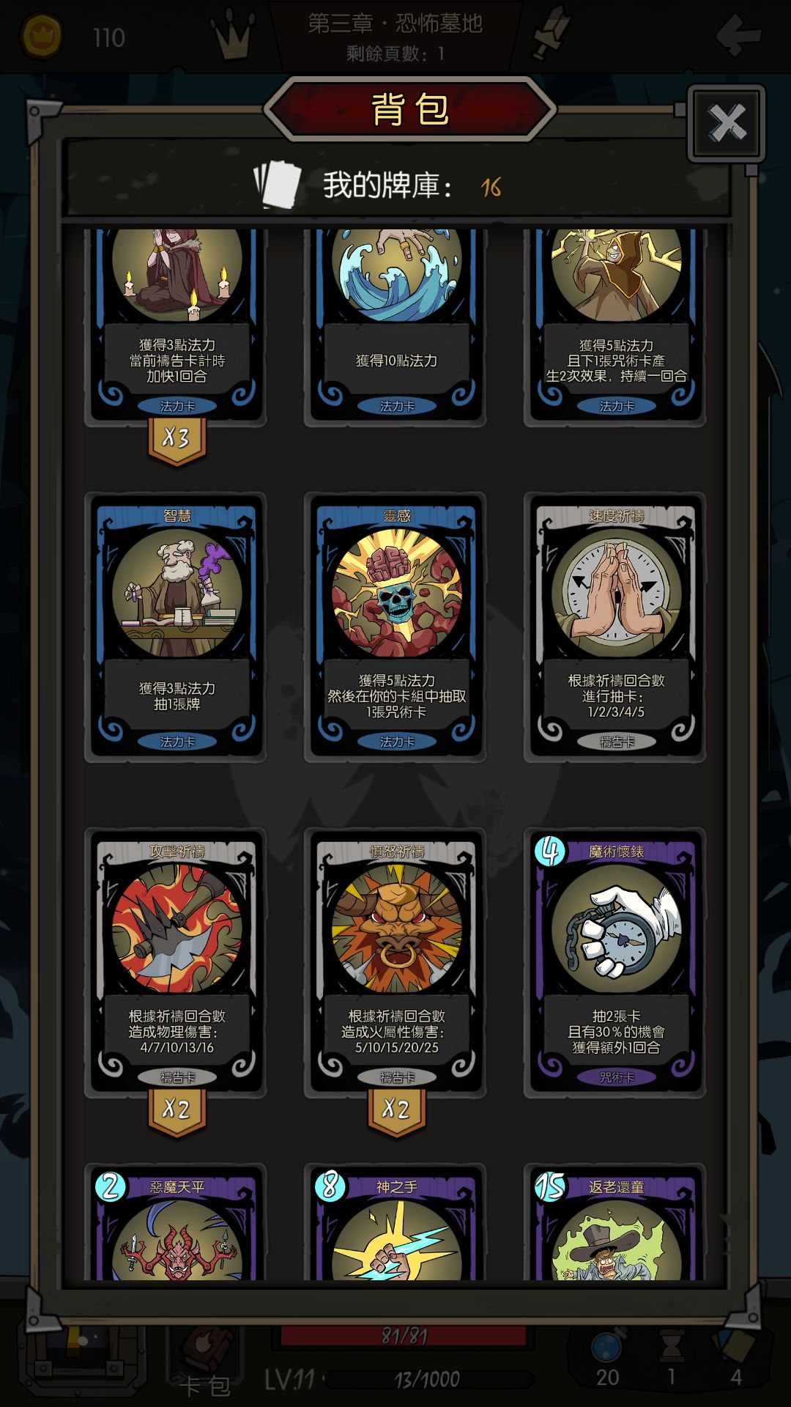The height and width of the screenshot is (1407, 791).
Task: Close the 背包 backpack window
Action: [x=727, y=123]
